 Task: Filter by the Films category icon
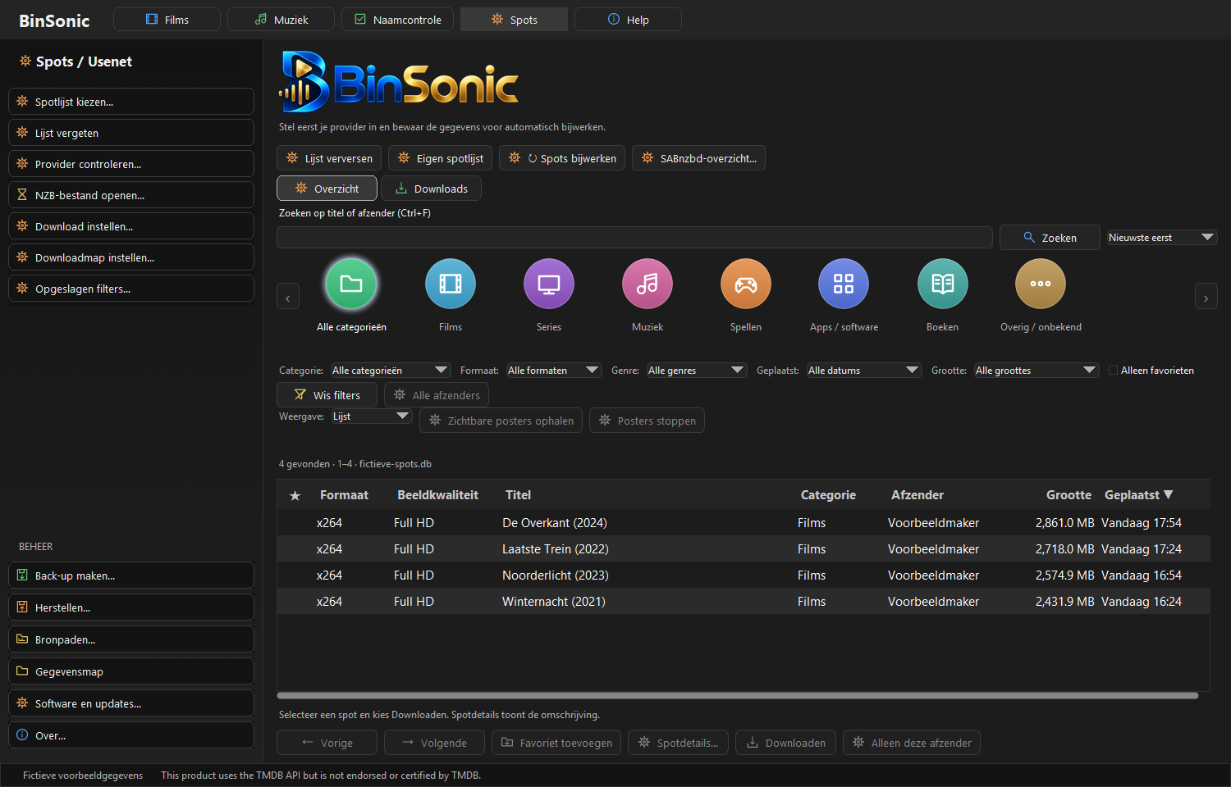pos(451,284)
